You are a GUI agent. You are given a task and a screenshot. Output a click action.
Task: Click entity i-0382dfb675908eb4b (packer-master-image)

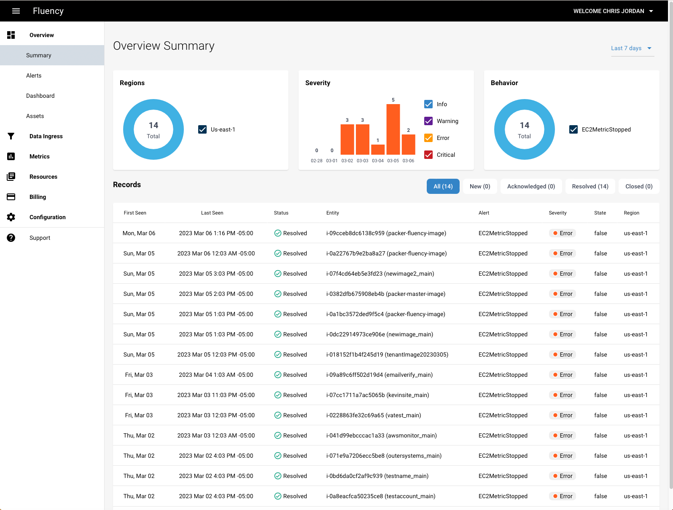(386, 294)
